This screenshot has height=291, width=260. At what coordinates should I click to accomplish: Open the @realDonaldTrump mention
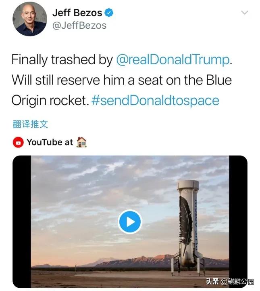(x=173, y=60)
